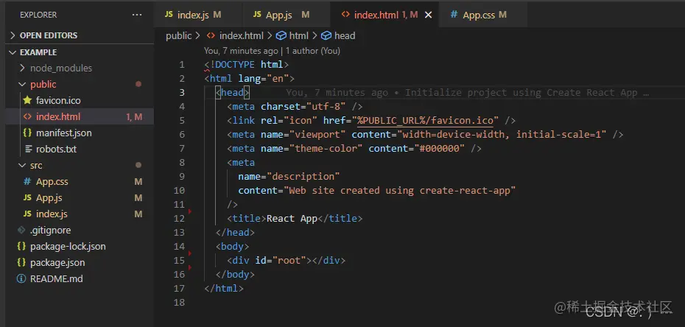Click the git blame author annotation above line 1
Screen dimensions: 685x327
[272, 51]
